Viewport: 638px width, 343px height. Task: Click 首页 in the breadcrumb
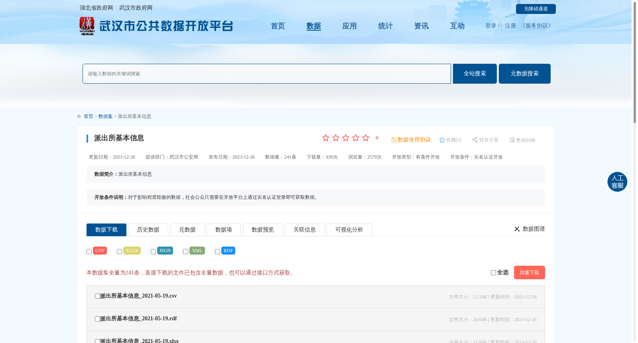(x=89, y=116)
